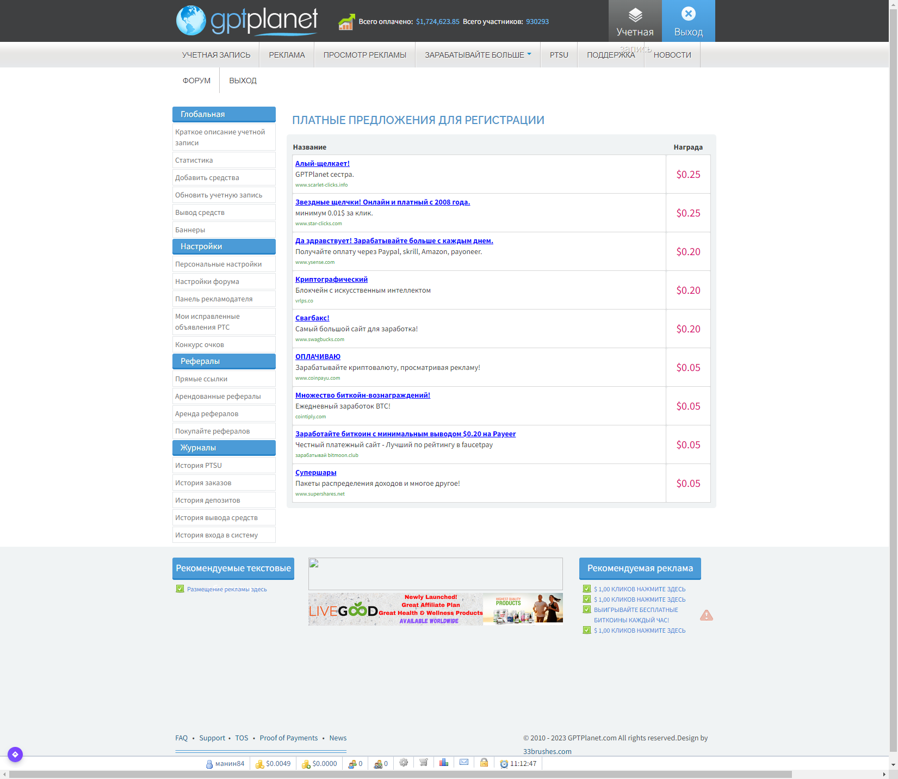
Task: Open ПРОСМОТР РЕКЛАМЫ menu item
Action: tap(365, 55)
